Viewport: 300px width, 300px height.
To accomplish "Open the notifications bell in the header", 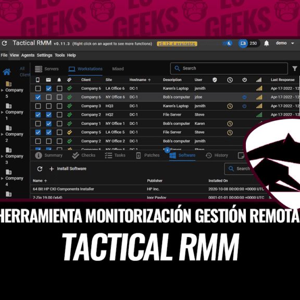I will (266, 43).
